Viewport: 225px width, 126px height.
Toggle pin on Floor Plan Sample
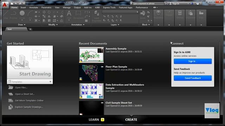click(102, 67)
